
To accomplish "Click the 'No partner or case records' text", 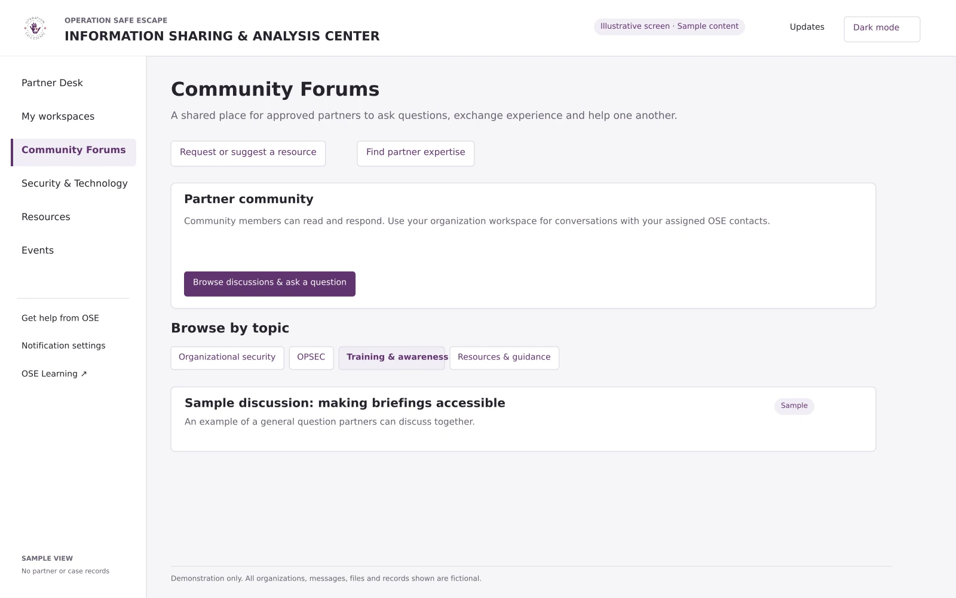I will pos(65,571).
